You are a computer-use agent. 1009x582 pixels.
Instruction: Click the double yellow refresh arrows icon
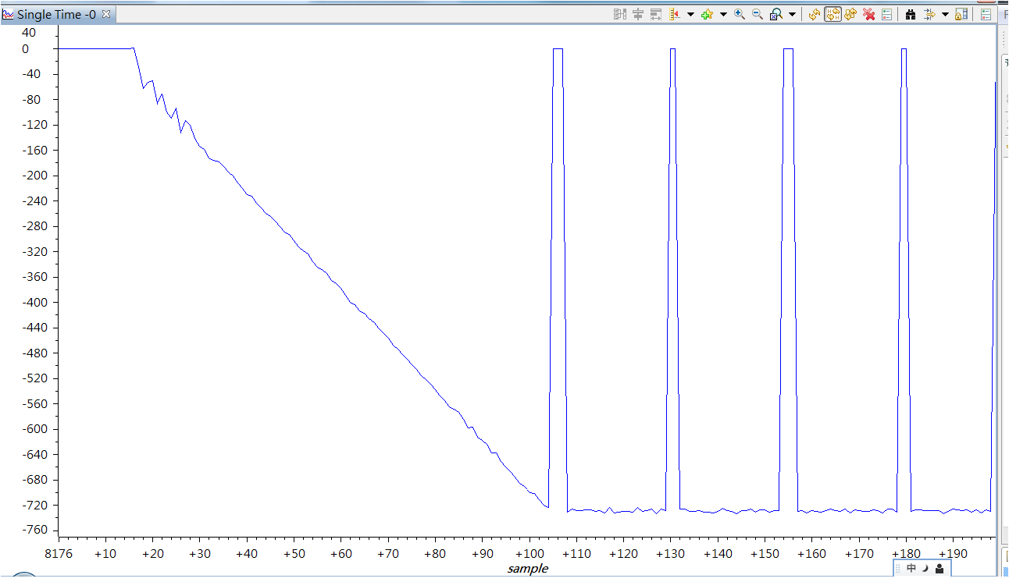[x=850, y=14]
